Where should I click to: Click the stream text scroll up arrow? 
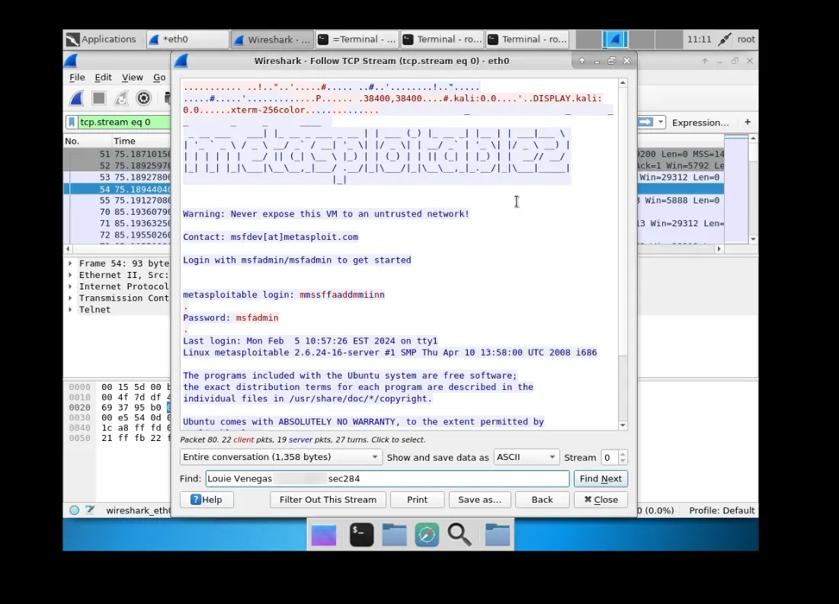[x=623, y=83]
